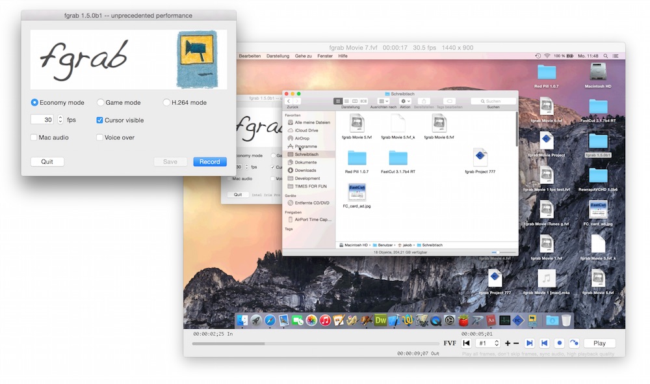Go back in Schreibtisch Finder window
The width and height of the screenshot is (650, 384).
(289, 101)
